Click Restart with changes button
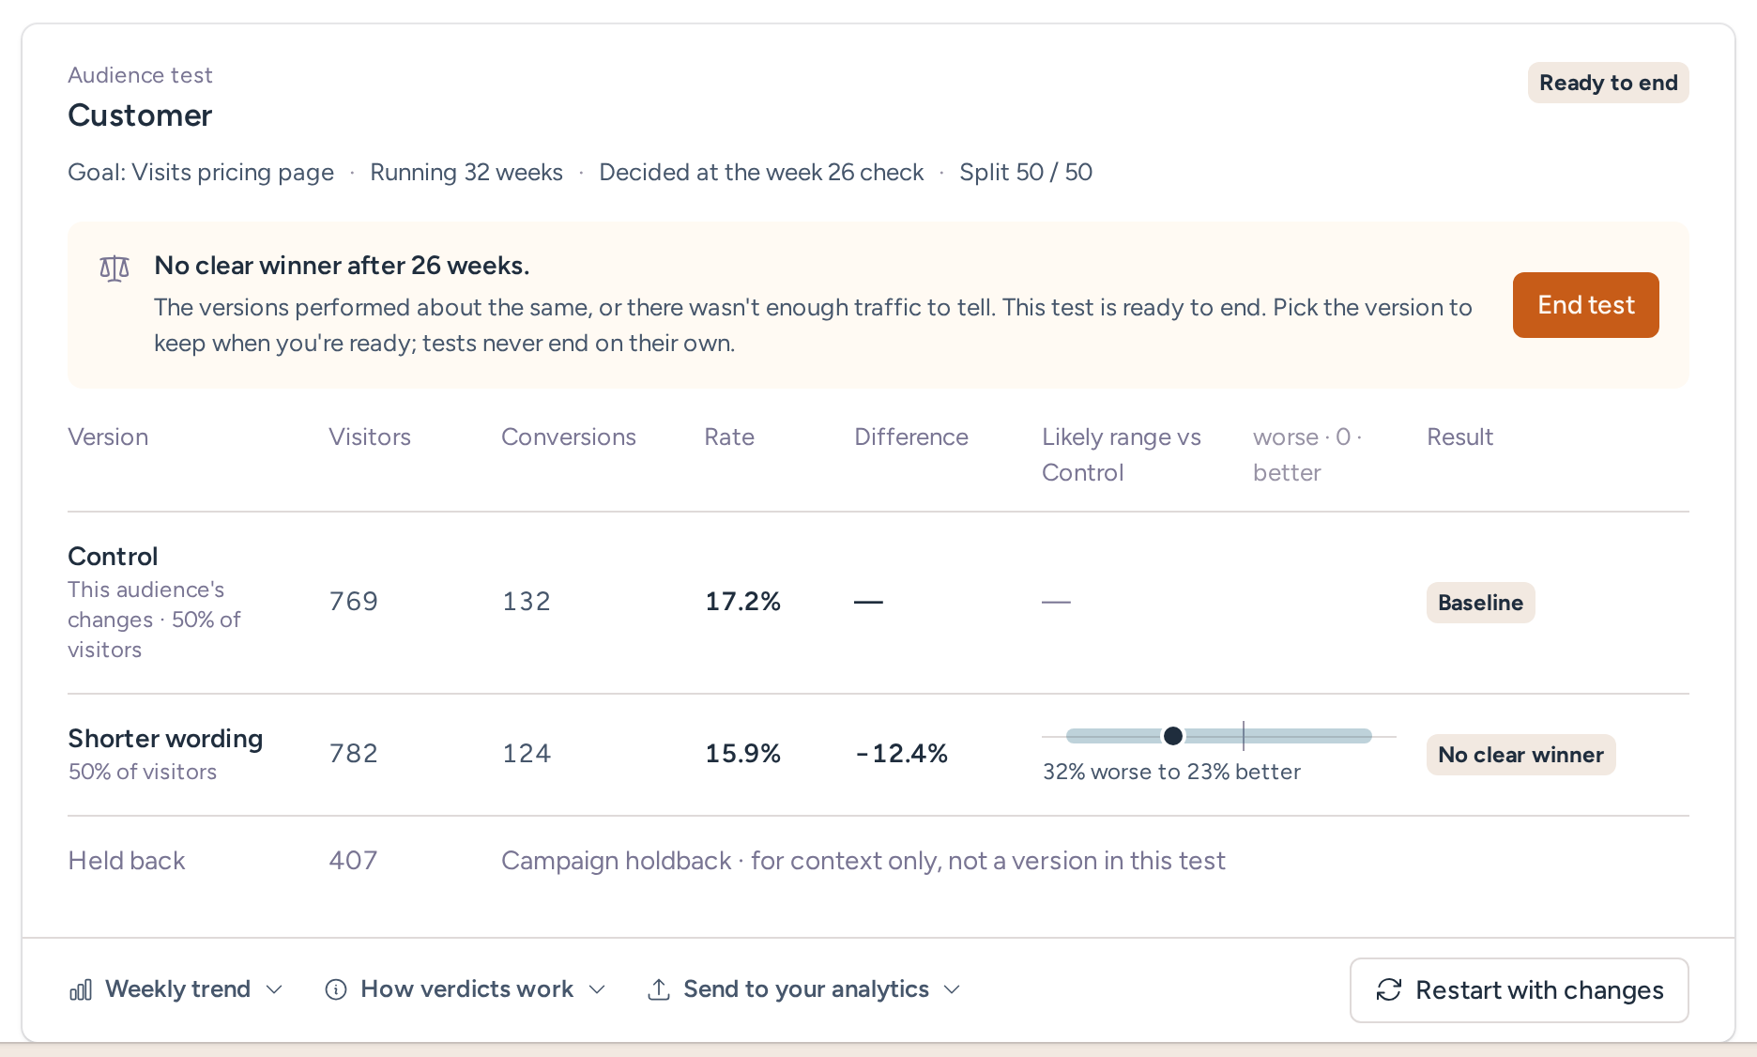 pyautogui.click(x=1519, y=990)
